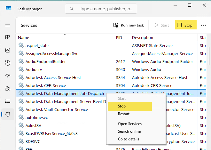Click the gear icon beside BcastDVRUserService_6b0c3

[x=21, y=133]
